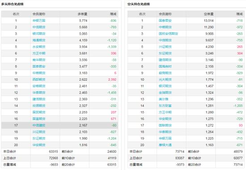
Task: Open 国泰君安 link ranked 1 in short table
Action: click(x=165, y=21)
